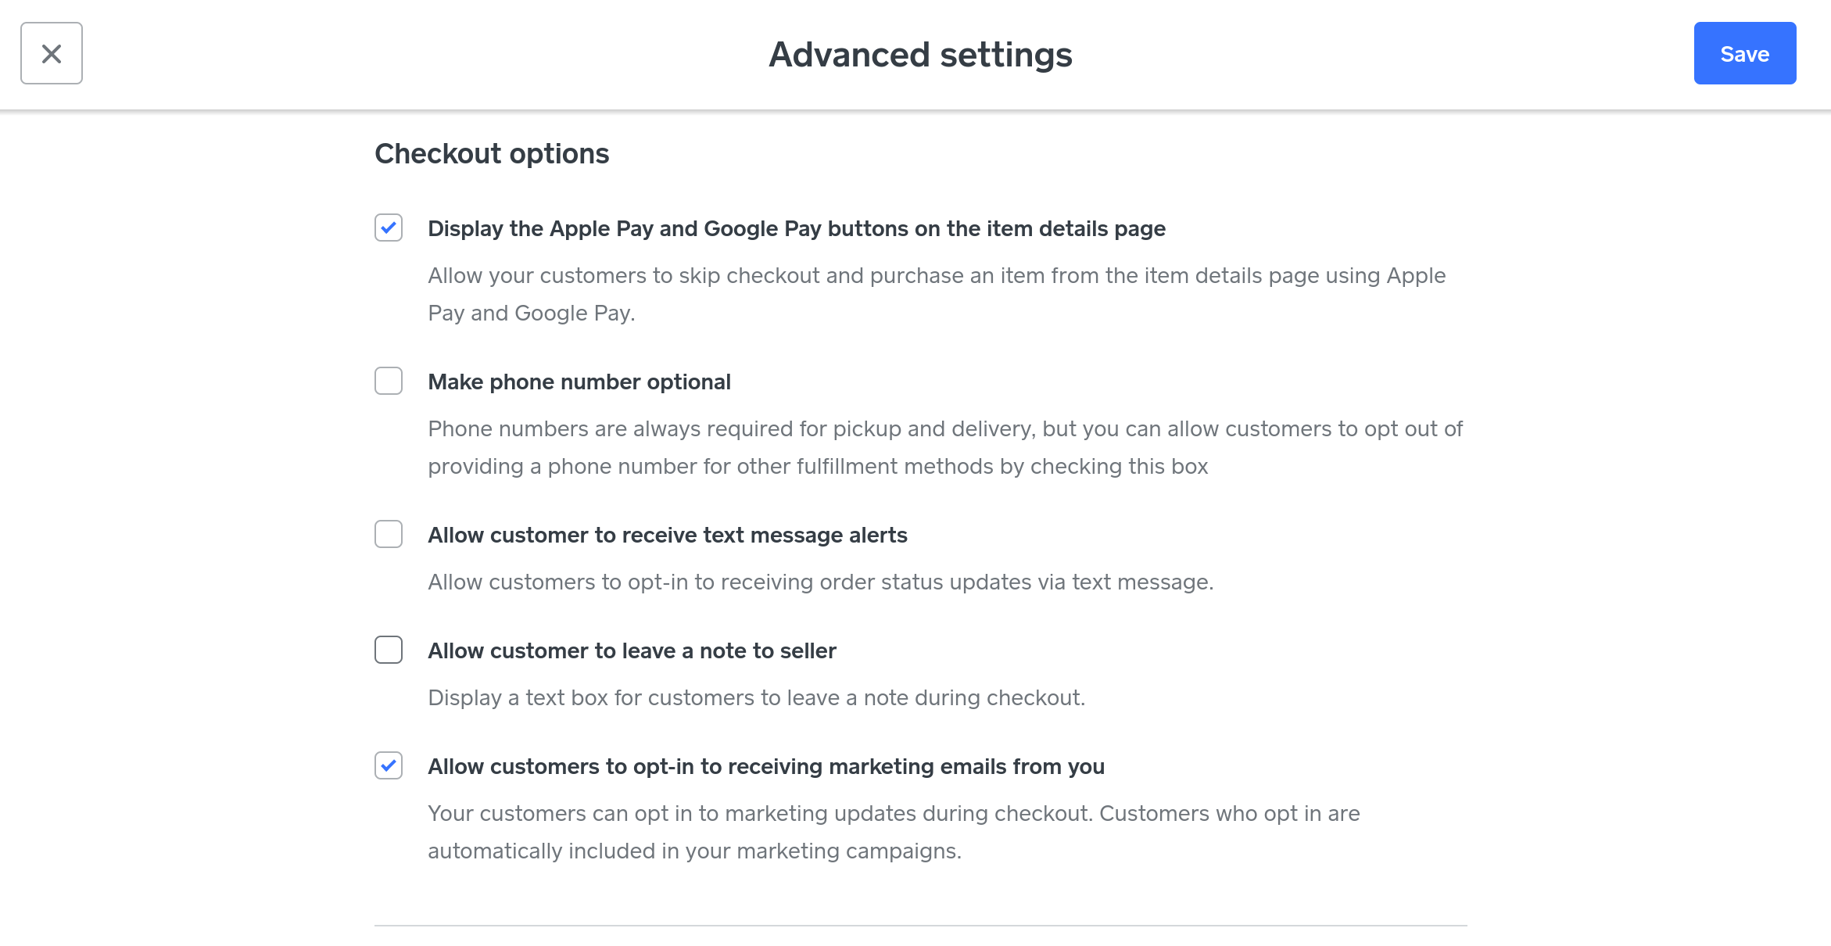The width and height of the screenshot is (1831, 946).
Task: Click the 'opt-in to receiving marketing emails' label
Action: point(765,766)
